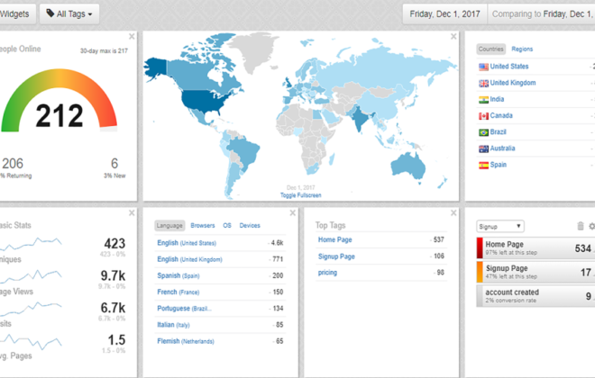Click the 423 uniques value
Image resolution: width=595 pixels, height=378 pixels.
[114, 244]
